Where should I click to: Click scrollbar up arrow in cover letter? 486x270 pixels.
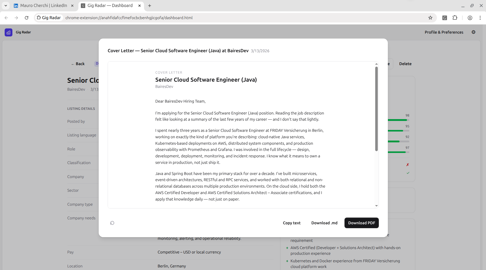coord(377,64)
